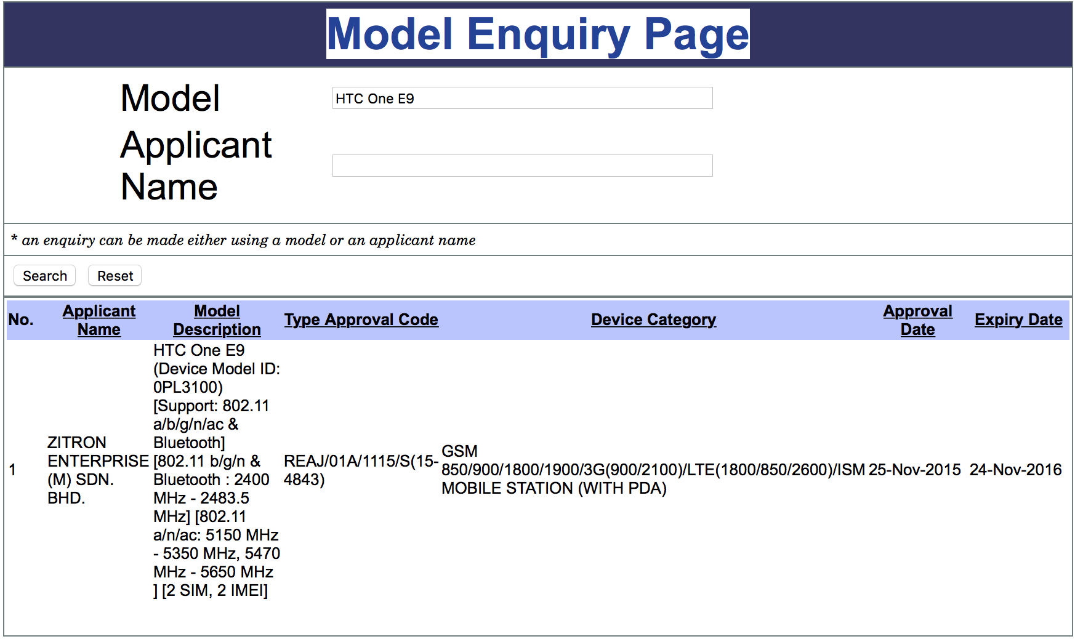Click the Model Enquiry Page title
The height and width of the screenshot is (639, 1075).
[x=537, y=34]
